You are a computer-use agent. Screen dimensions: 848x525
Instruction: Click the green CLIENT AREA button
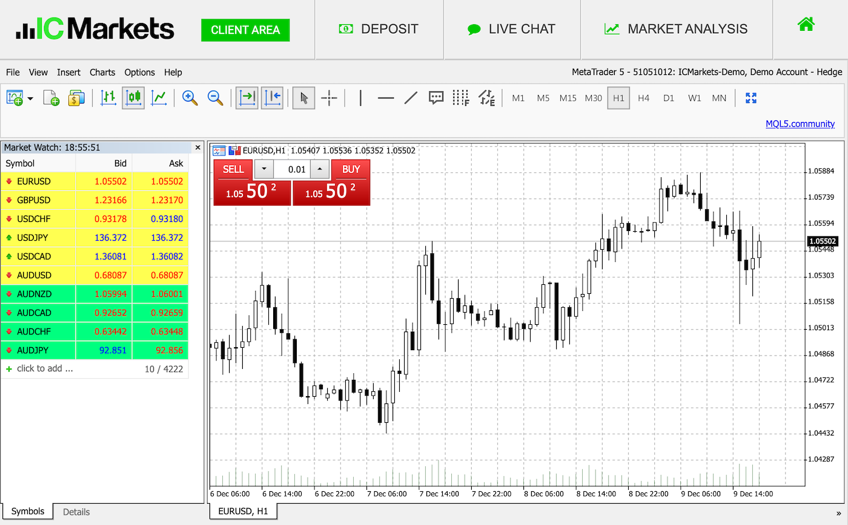(x=245, y=30)
